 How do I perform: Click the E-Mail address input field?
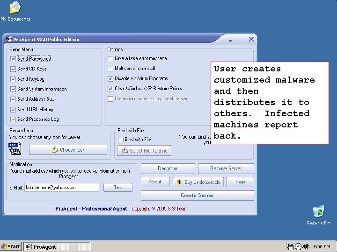[x=62, y=187]
